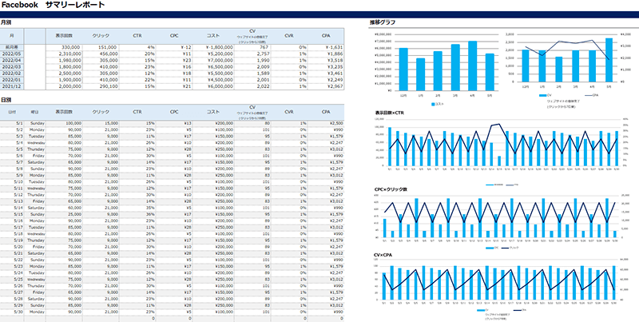Click the '151,000' clicks difference cell
639x322 pixels.
[x=101, y=47]
